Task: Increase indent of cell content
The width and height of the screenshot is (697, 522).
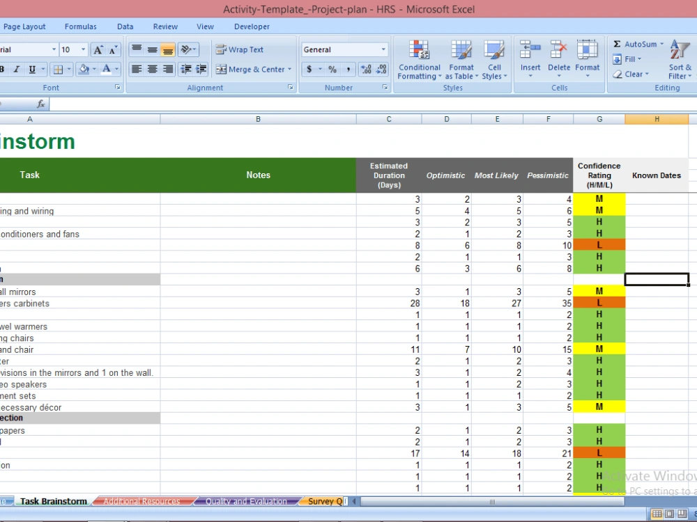Action: click(201, 69)
